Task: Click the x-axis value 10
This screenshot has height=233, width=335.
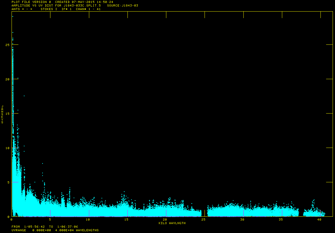Action: 88,220
